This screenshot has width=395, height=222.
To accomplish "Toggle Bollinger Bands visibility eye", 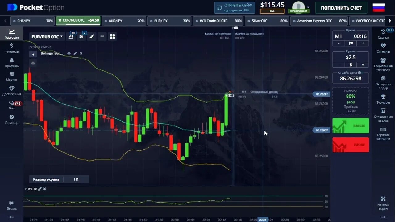I will pyautogui.click(x=69, y=53).
